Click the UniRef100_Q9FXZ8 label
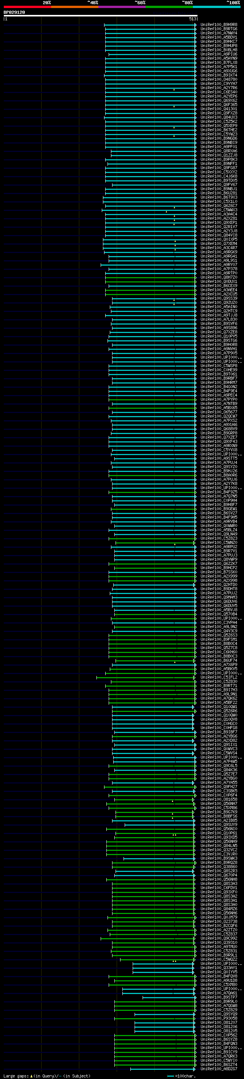Image resolution: width=244 pixels, height=1079 pixels. (x=219, y=113)
